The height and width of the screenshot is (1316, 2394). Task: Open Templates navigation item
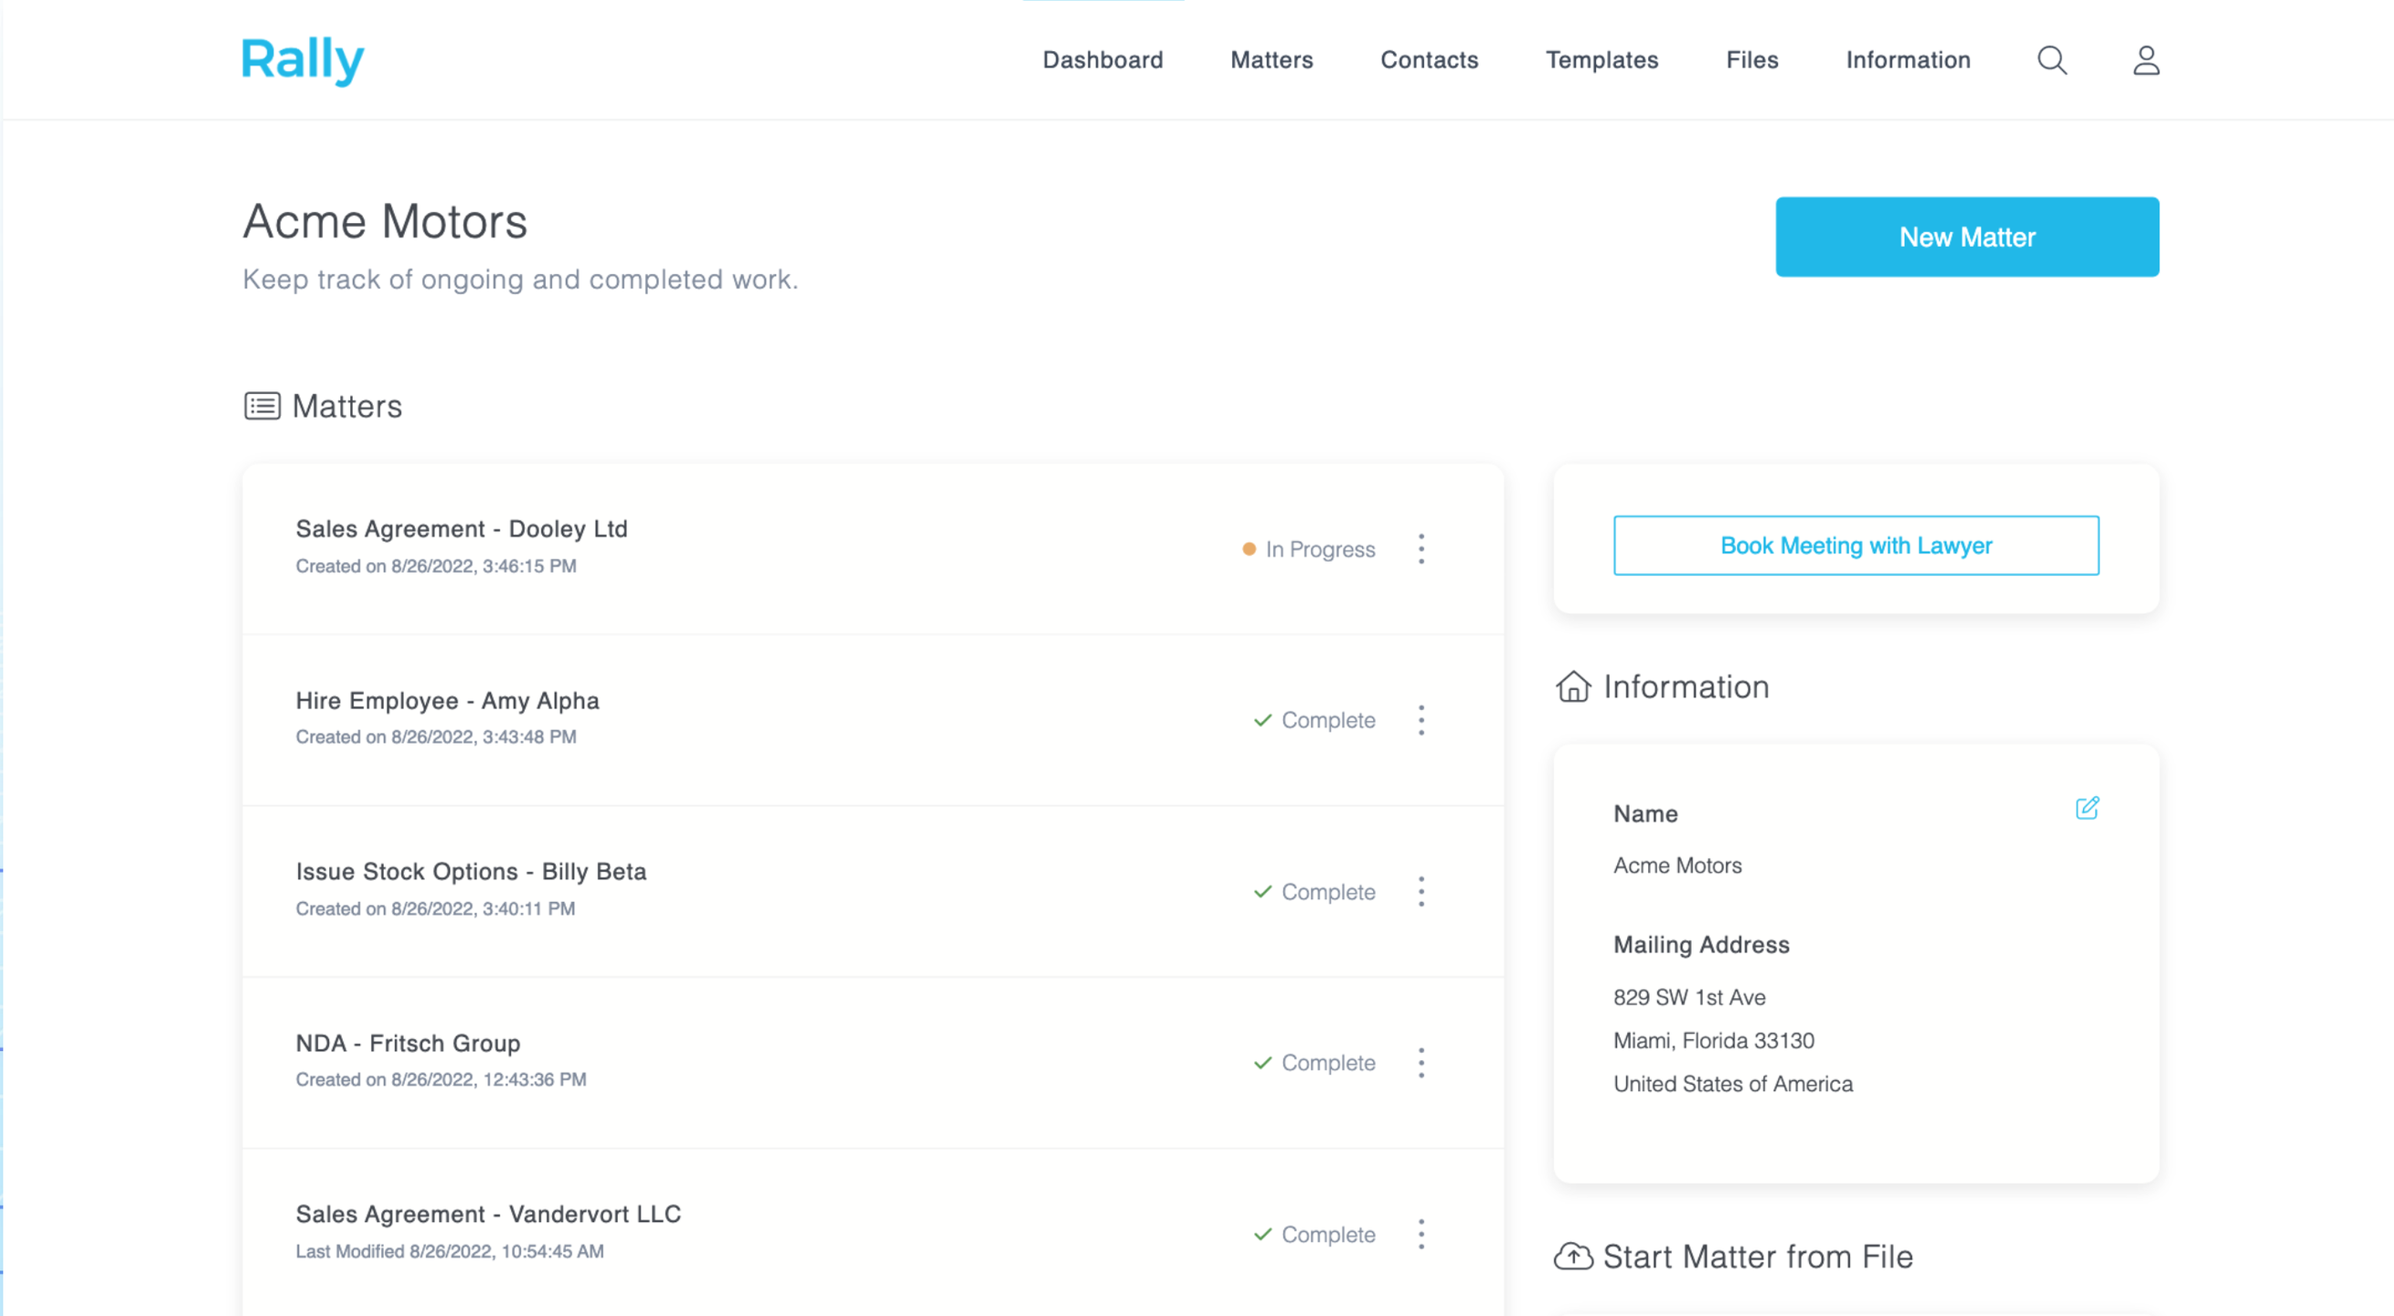tap(1601, 60)
